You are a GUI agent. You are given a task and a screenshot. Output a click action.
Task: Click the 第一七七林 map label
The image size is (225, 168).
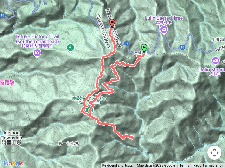(69, 143)
